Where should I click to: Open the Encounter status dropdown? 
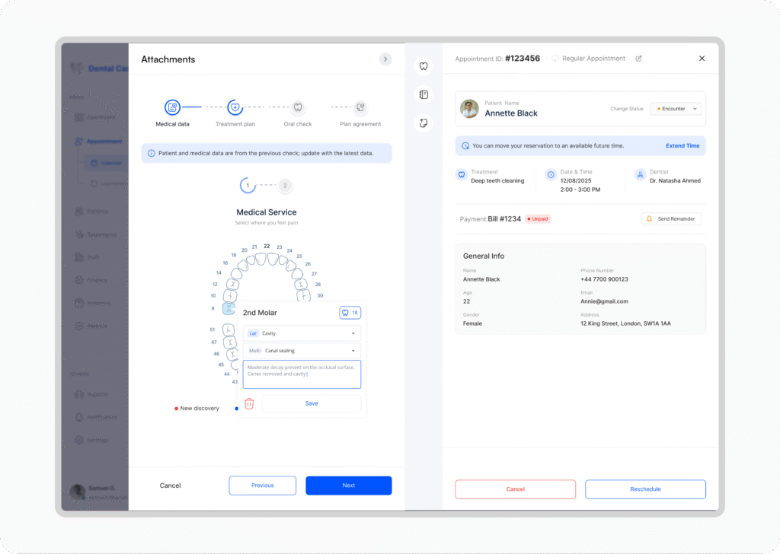676,109
